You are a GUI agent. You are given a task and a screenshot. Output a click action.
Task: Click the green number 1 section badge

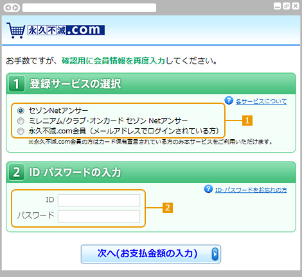pos(17,83)
